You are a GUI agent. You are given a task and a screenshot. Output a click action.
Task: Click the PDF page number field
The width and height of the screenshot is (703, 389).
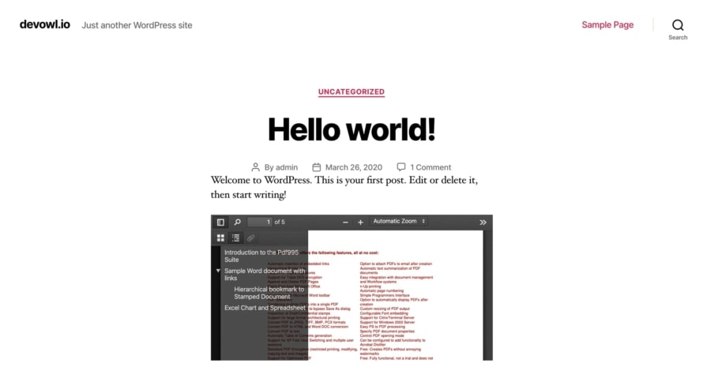click(x=259, y=223)
